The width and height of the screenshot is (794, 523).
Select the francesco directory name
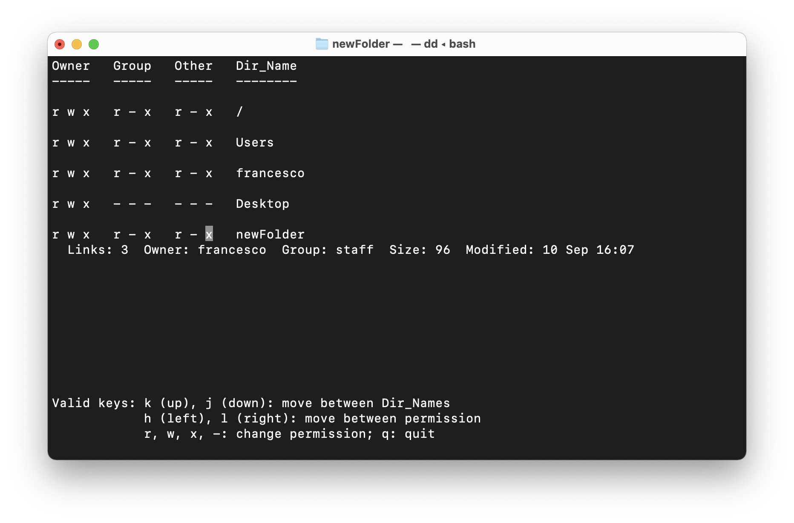270,173
